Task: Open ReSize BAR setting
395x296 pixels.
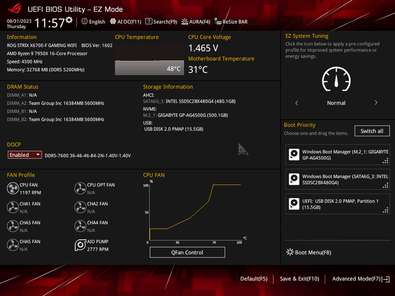Action: pyautogui.click(x=231, y=22)
